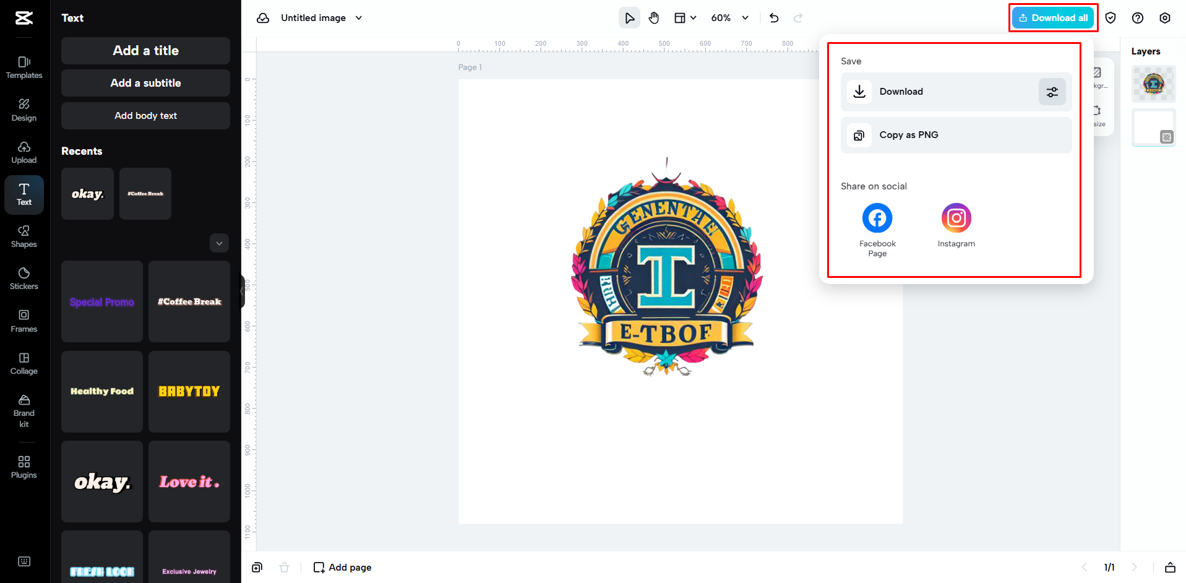Click the Instagram share icon
The image size is (1186, 583).
956,218
